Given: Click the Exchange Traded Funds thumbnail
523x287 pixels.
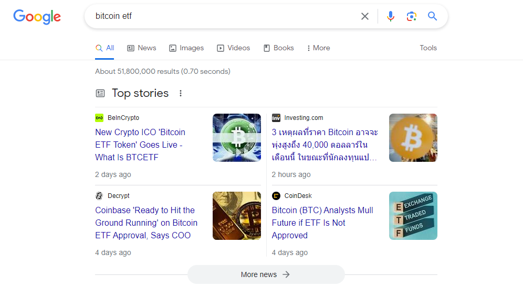Looking at the screenshot, I should coord(413,216).
